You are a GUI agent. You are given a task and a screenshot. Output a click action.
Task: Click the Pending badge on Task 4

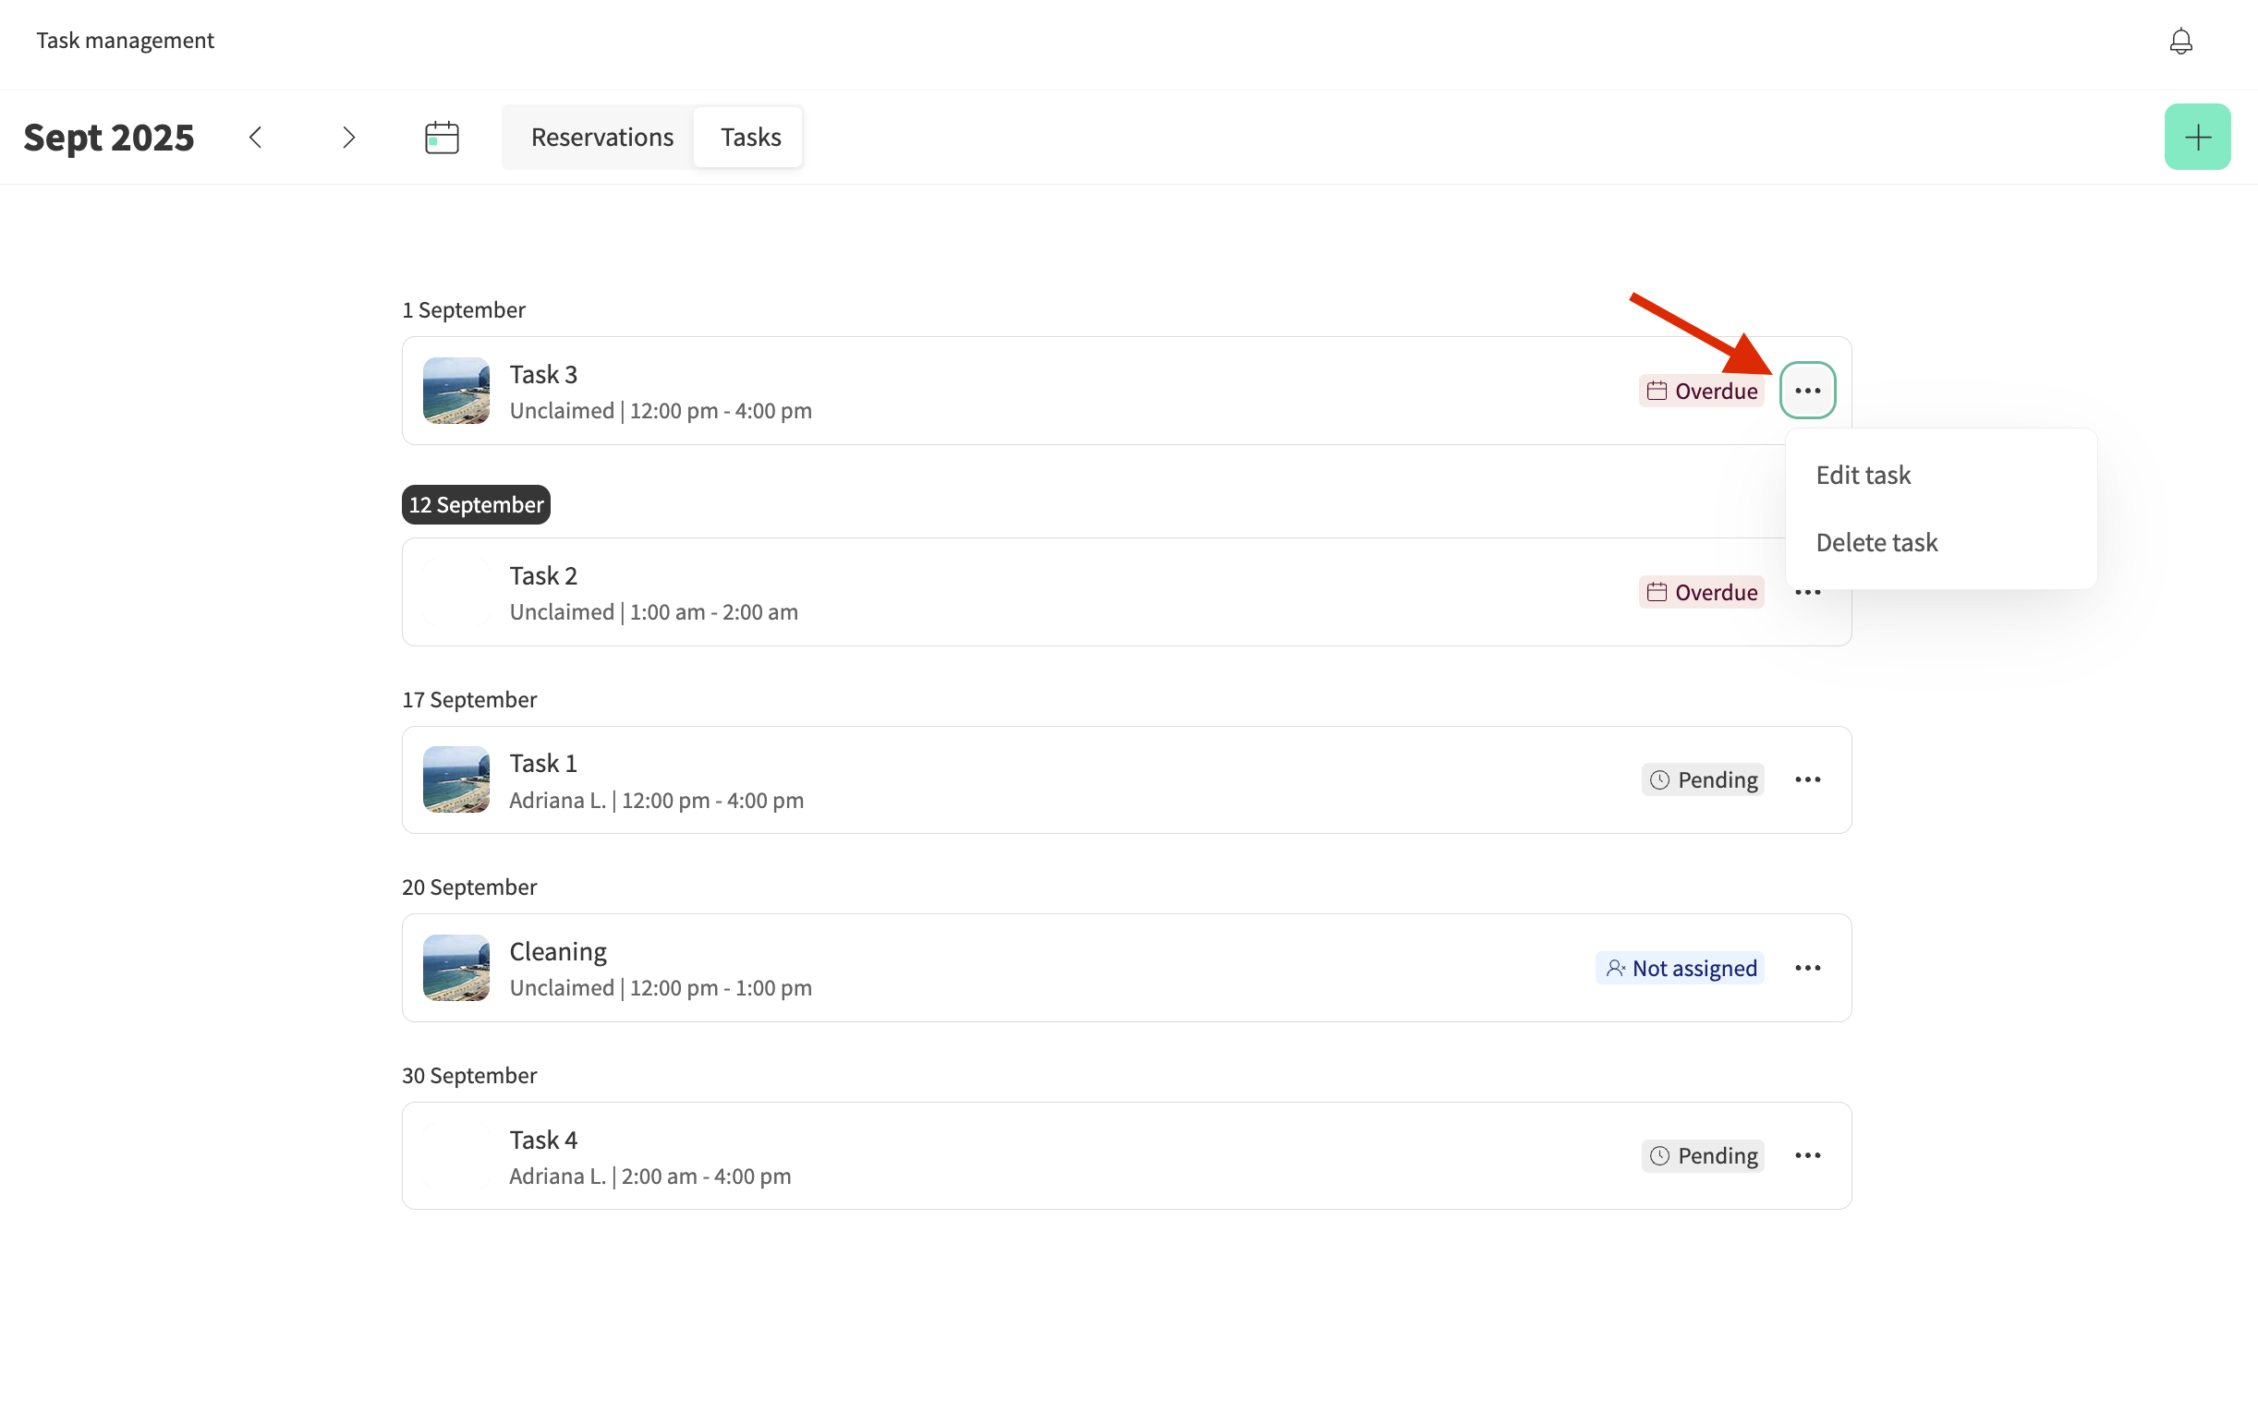pyautogui.click(x=1702, y=1155)
